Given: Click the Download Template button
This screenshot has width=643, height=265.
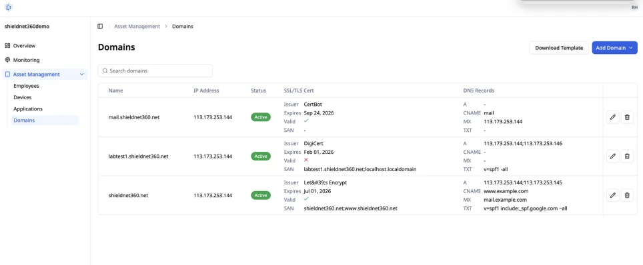Looking at the screenshot, I should coord(559,48).
